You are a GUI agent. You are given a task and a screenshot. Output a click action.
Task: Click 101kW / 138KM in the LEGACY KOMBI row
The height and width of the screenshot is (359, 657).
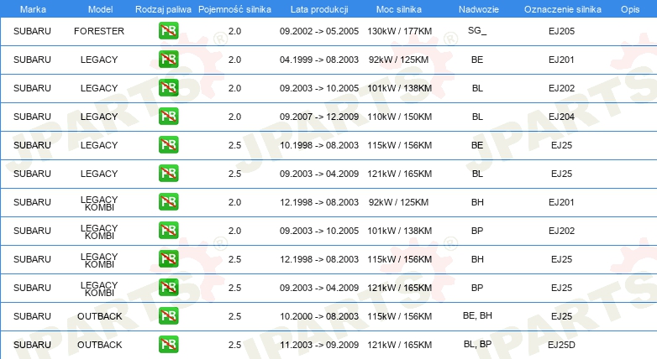(399, 231)
